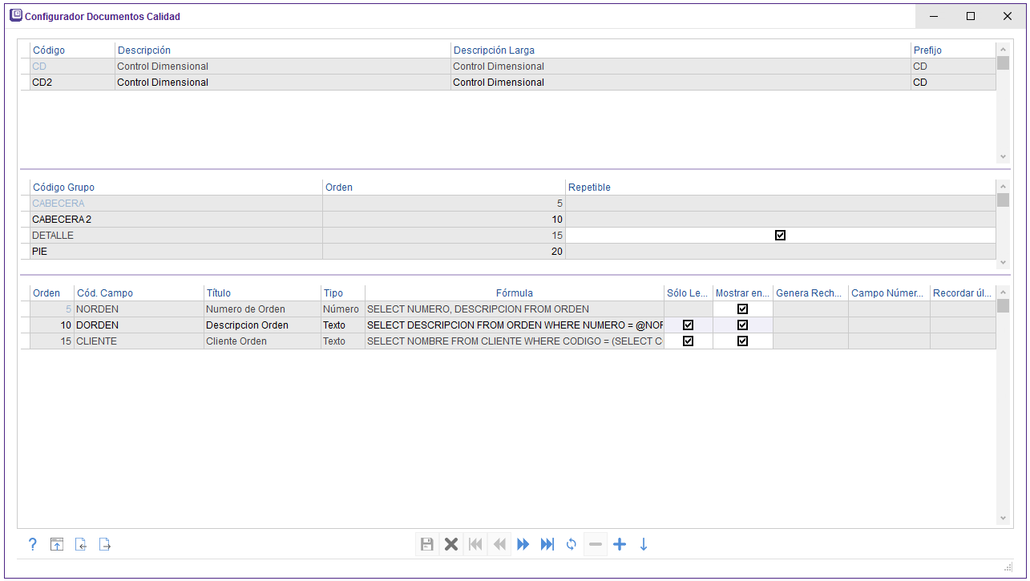Image resolution: width=1030 pixels, height=581 pixels.
Task: Toggle Mostrar en checkbox for CLIENTE row
Action: tap(742, 341)
